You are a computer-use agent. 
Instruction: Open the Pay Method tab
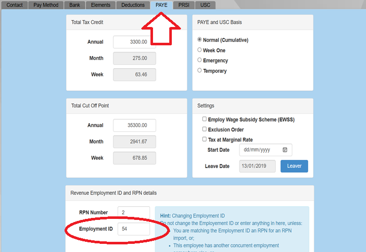pyautogui.click(x=45, y=5)
